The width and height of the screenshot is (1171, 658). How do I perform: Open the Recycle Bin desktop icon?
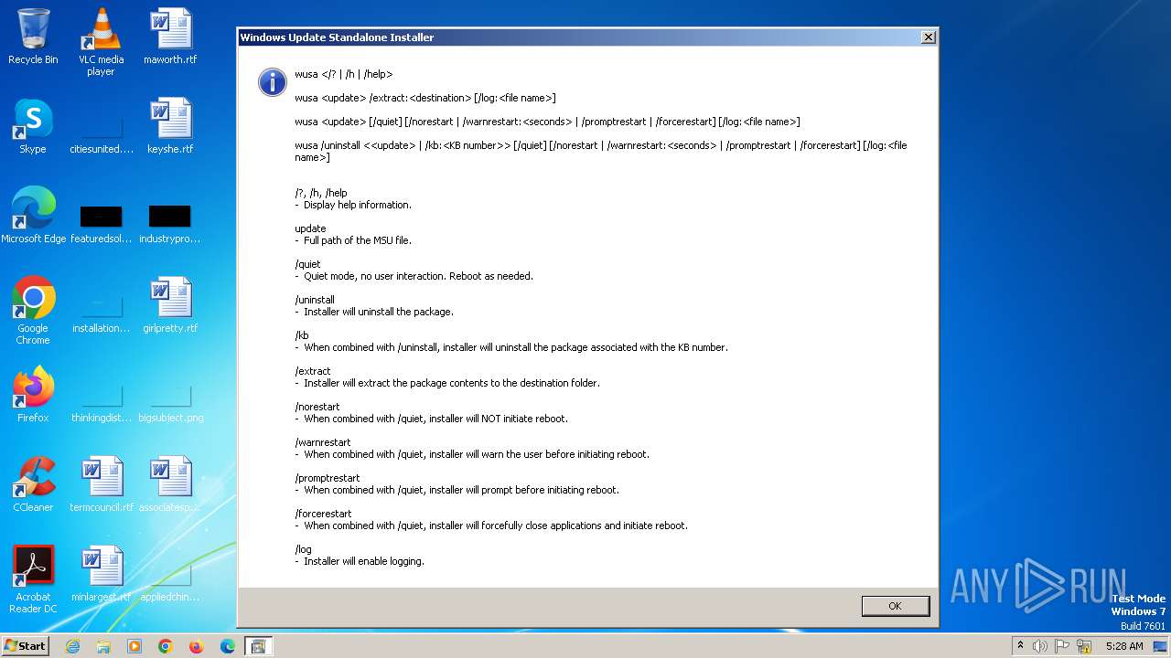click(33, 37)
